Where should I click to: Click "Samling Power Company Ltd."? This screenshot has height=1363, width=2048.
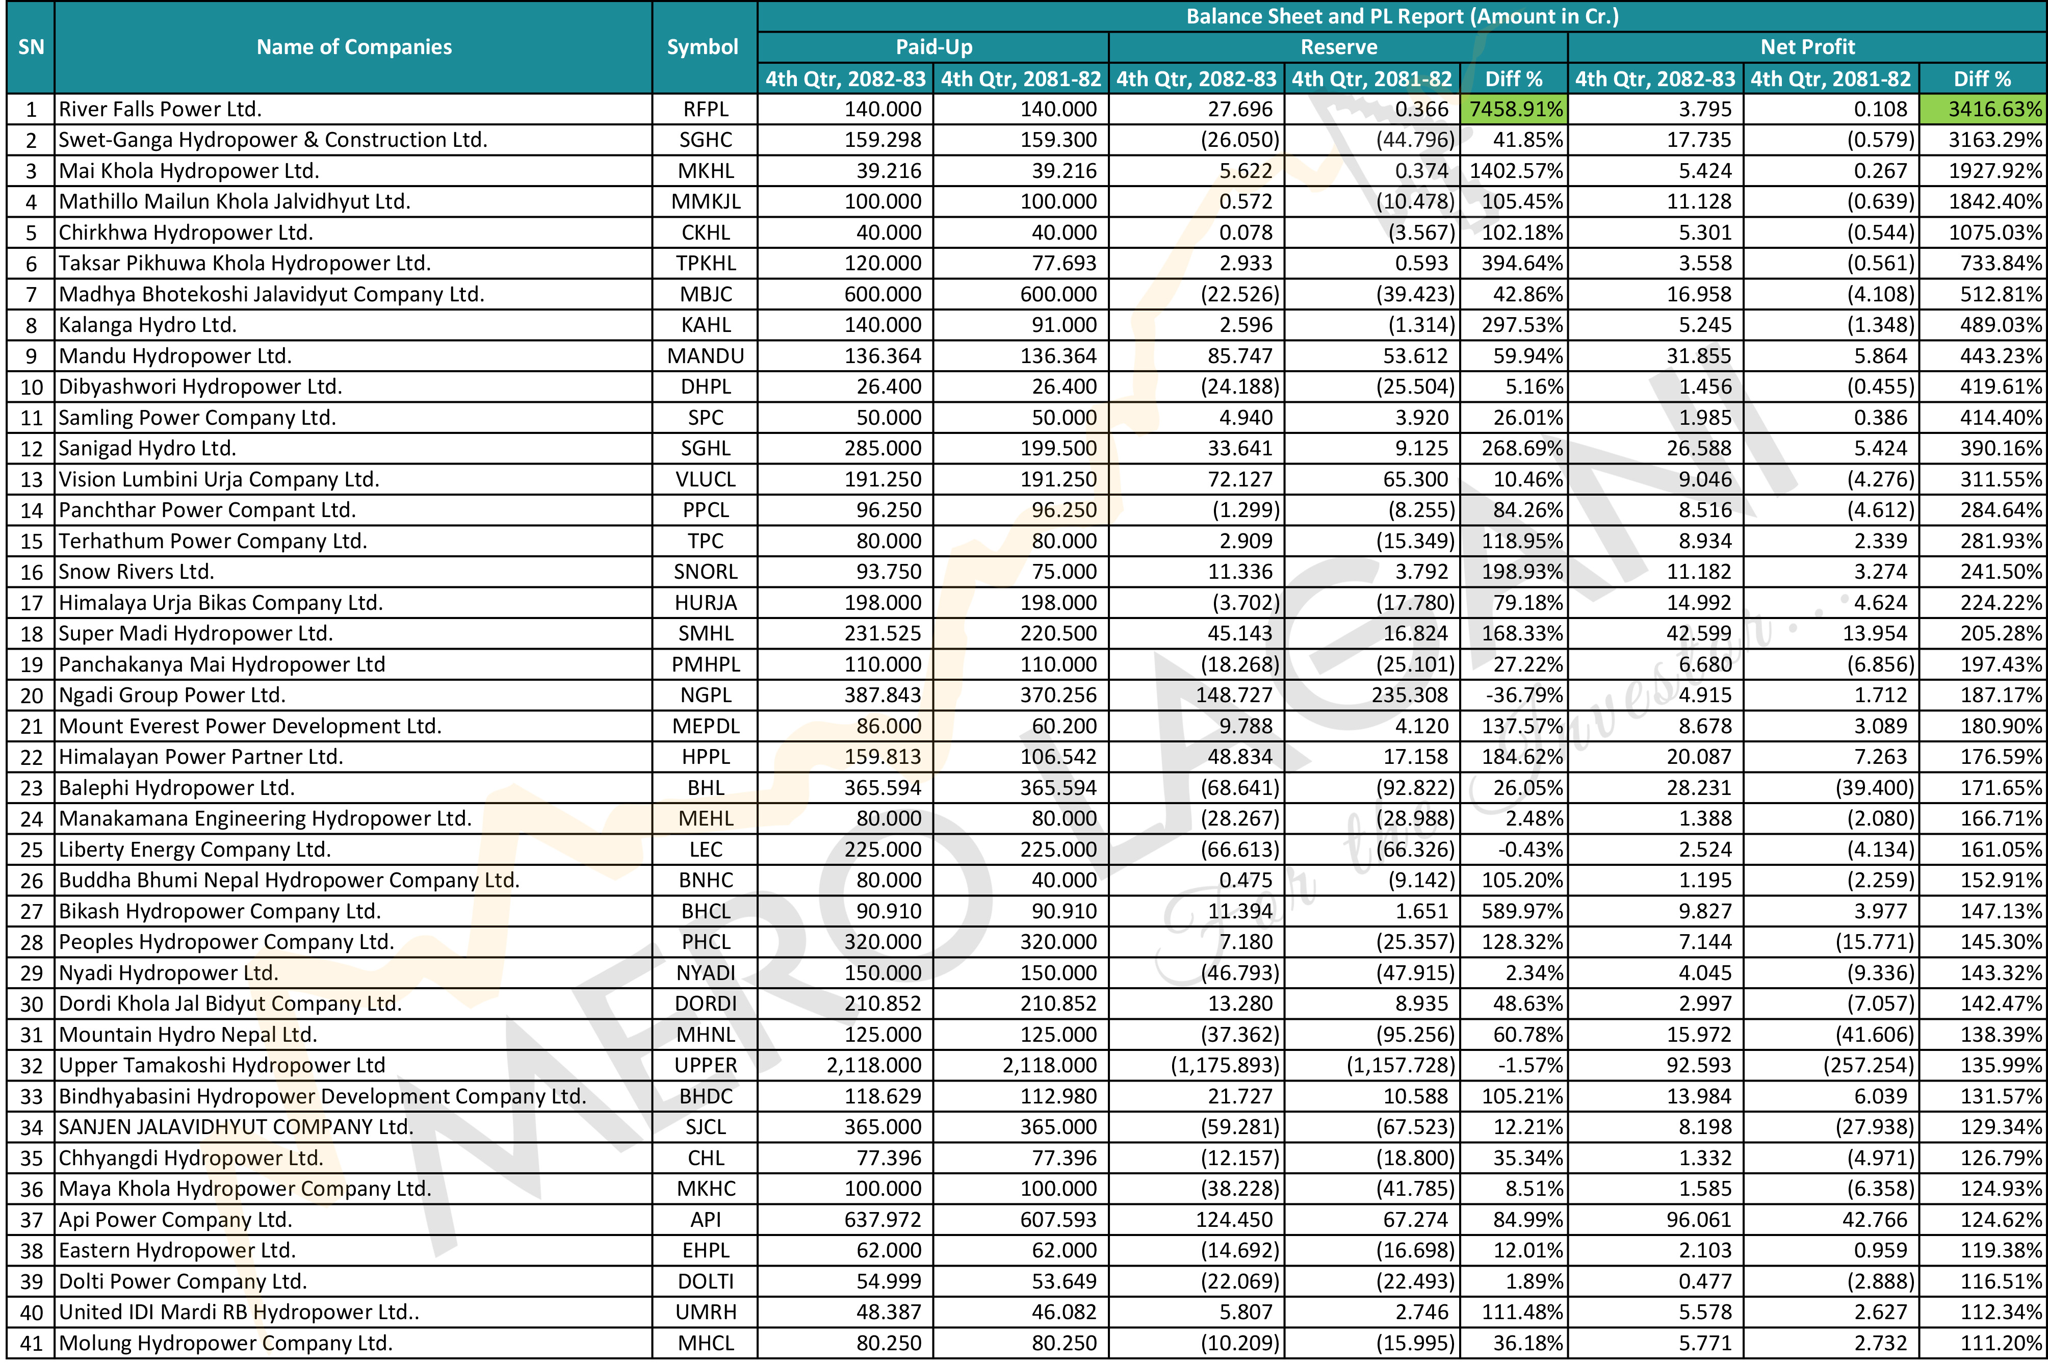(x=197, y=418)
